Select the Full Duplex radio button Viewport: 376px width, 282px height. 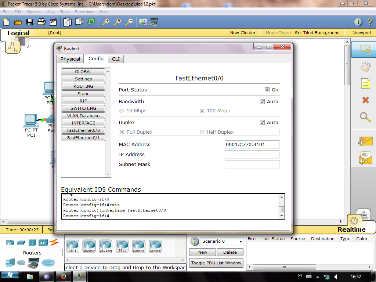(122, 132)
